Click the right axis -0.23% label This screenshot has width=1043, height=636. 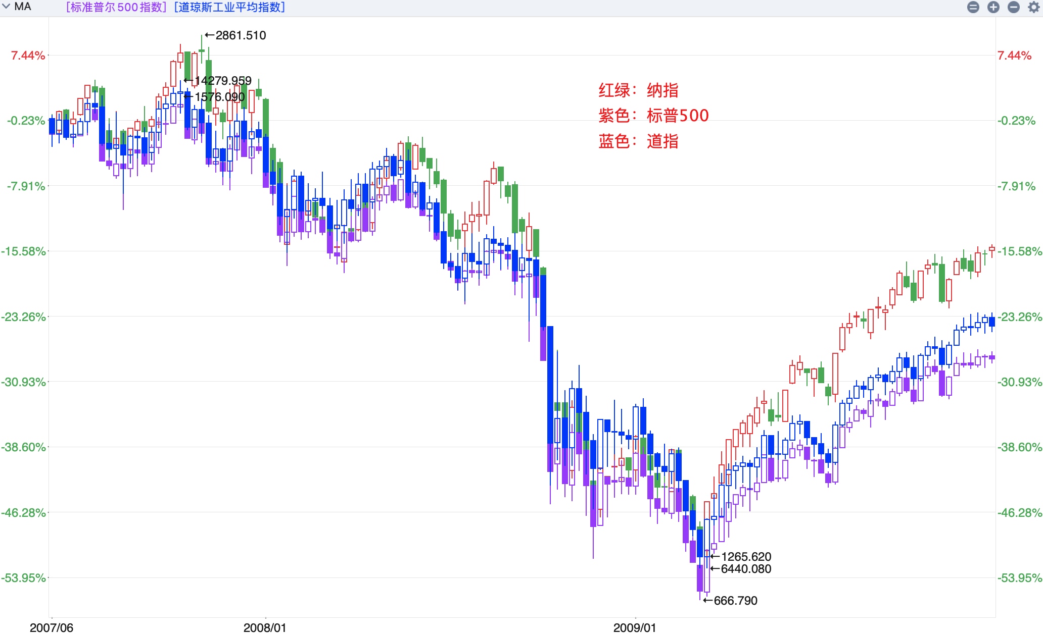[1017, 121]
